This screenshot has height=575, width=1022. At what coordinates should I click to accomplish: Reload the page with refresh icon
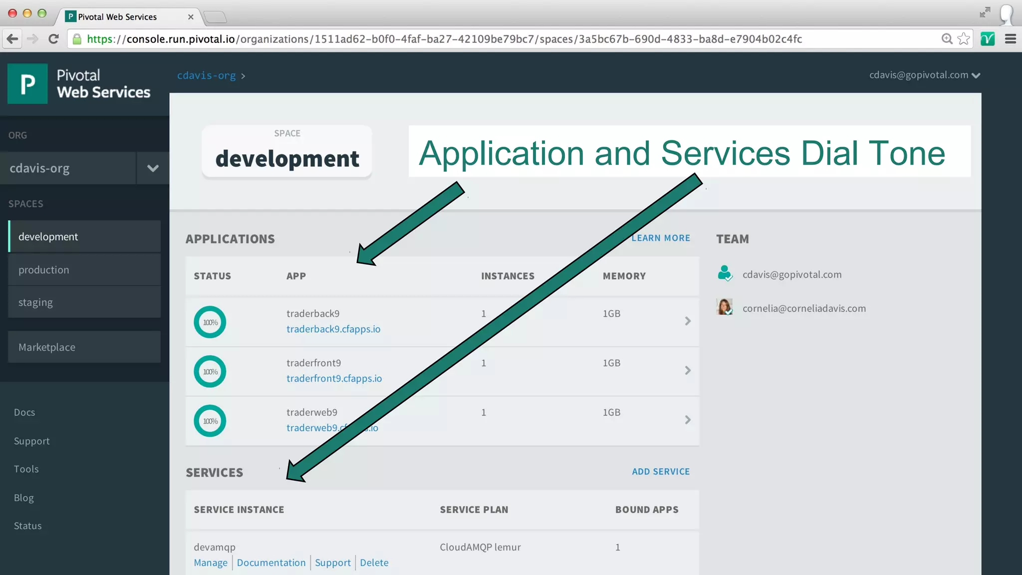click(x=53, y=39)
